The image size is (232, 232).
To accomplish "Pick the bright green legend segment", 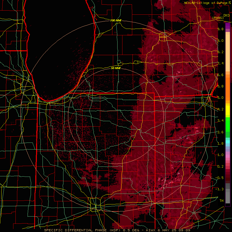I will tap(228, 124).
